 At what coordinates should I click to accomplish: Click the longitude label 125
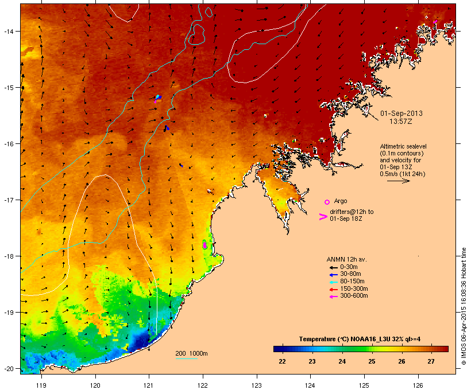364,385
